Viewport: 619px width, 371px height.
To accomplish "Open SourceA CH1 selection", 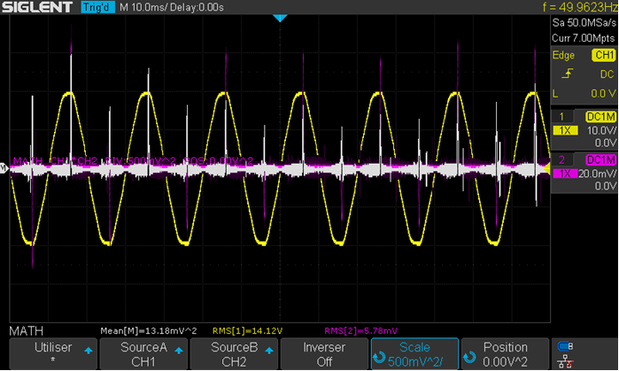I will tap(143, 353).
